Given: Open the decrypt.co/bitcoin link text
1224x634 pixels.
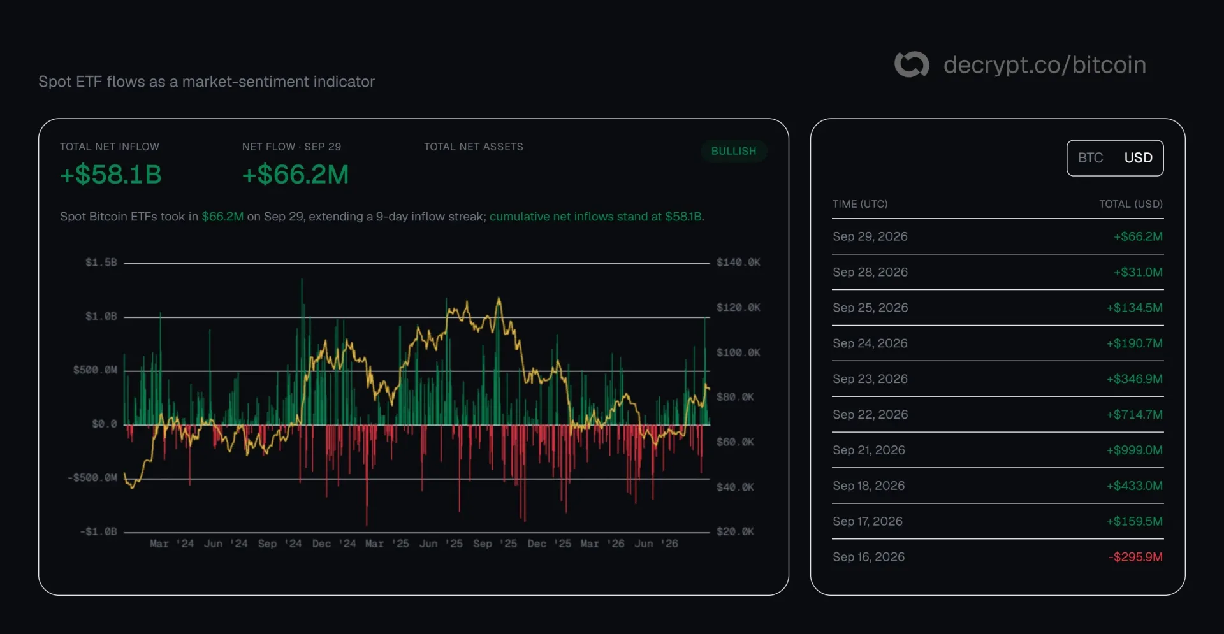Looking at the screenshot, I should [1045, 65].
